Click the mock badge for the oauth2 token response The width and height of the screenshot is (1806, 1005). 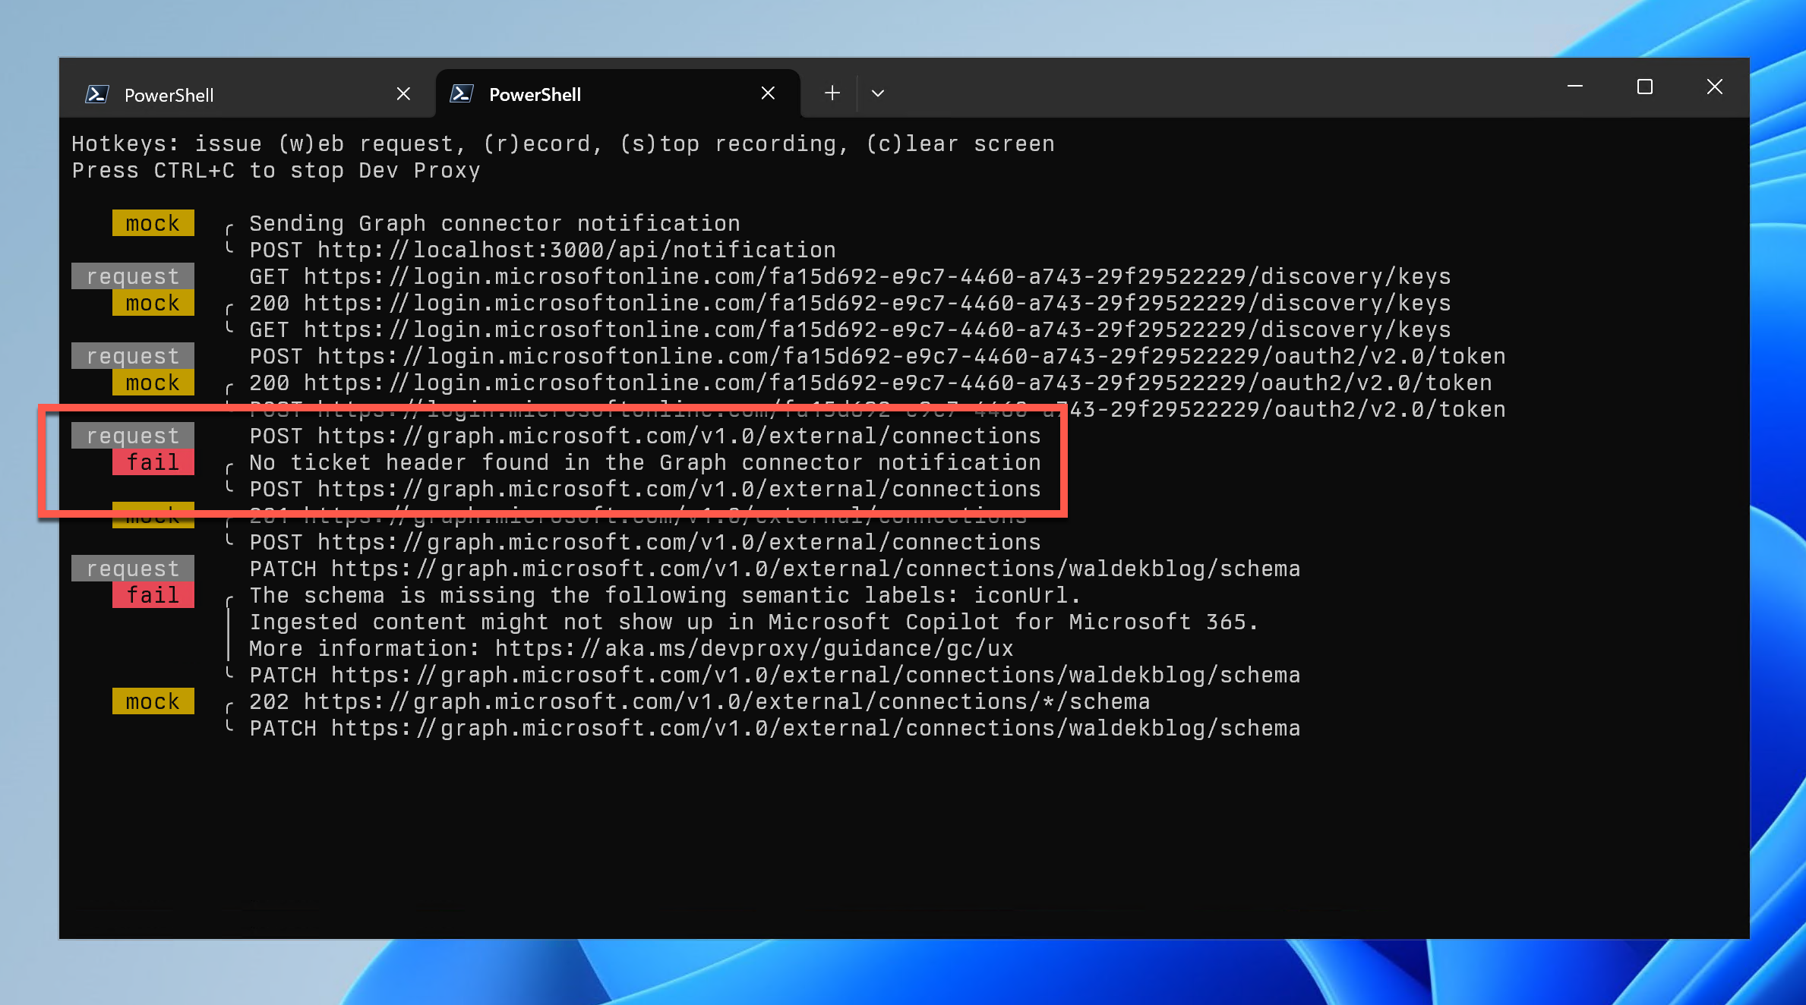click(153, 382)
